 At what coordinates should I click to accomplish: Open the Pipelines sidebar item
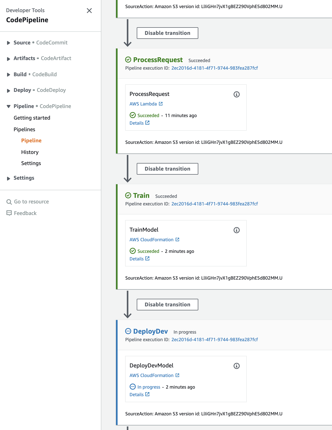[x=24, y=129]
